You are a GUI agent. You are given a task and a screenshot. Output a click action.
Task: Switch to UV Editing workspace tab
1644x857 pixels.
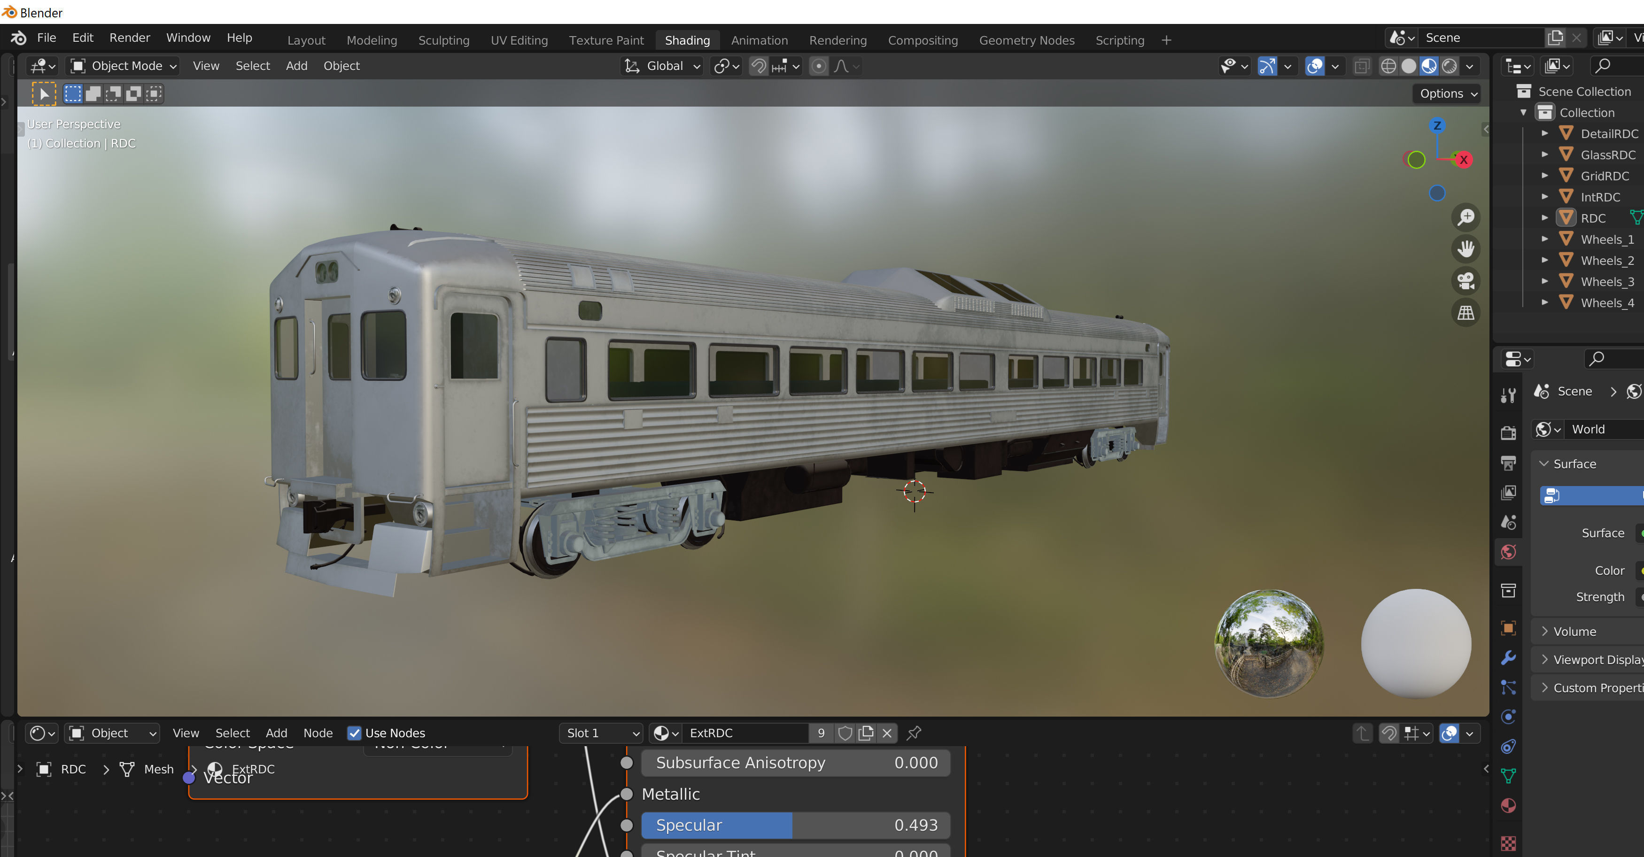coord(519,40)
